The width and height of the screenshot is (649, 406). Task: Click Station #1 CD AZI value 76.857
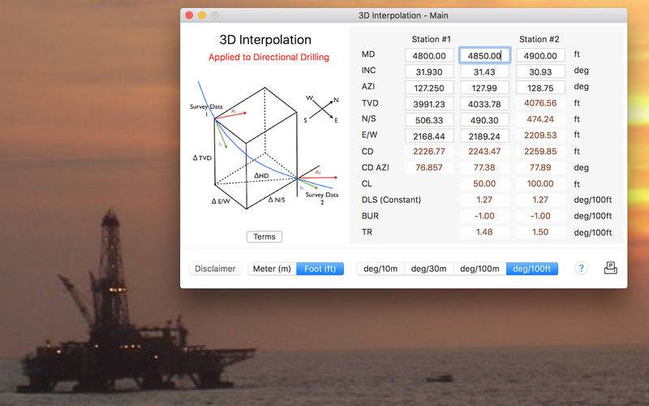(429, 168)
